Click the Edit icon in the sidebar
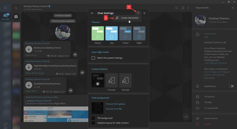Screen dimensions: 237x129 (5, 125)
